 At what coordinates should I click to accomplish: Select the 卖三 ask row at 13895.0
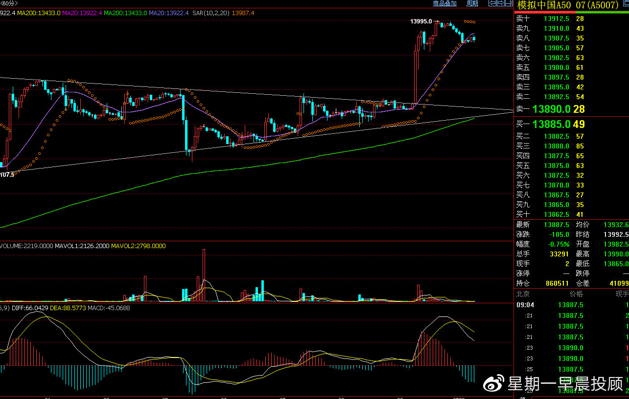[571, 87]
